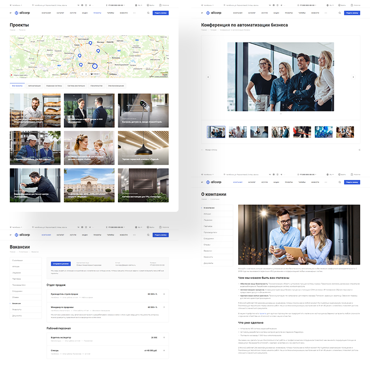This screenshot has width=370, height=370.
Task: Expand the Водитель-экспедитор vacancy
Action: pyautogui.click(x=164, y=338)
